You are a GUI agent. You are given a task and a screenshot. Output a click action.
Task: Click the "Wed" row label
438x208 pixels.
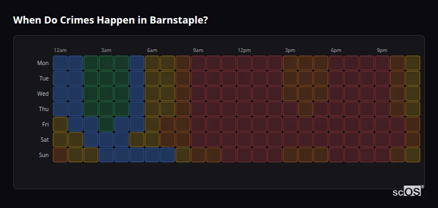(43, 94)
